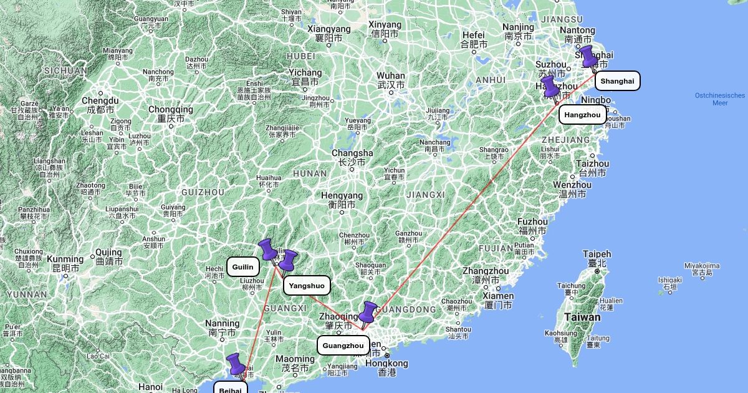Image resolution: width=748 pixels, height=393 pixels.
Task: Click the Kunming city label
Action: 65,260
